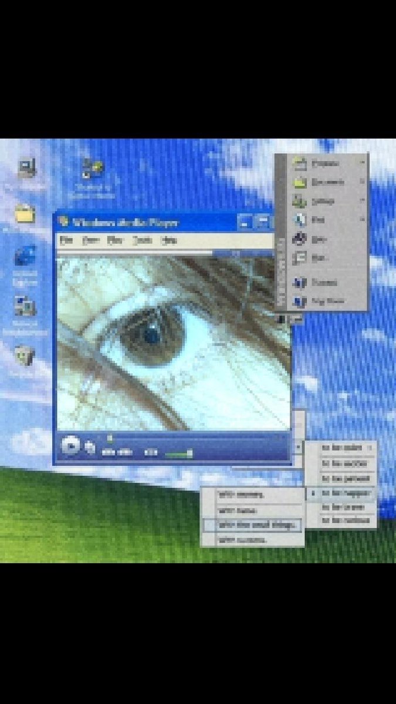
Task: Expand the Find submenu arrow
Action: pos(362,220)
